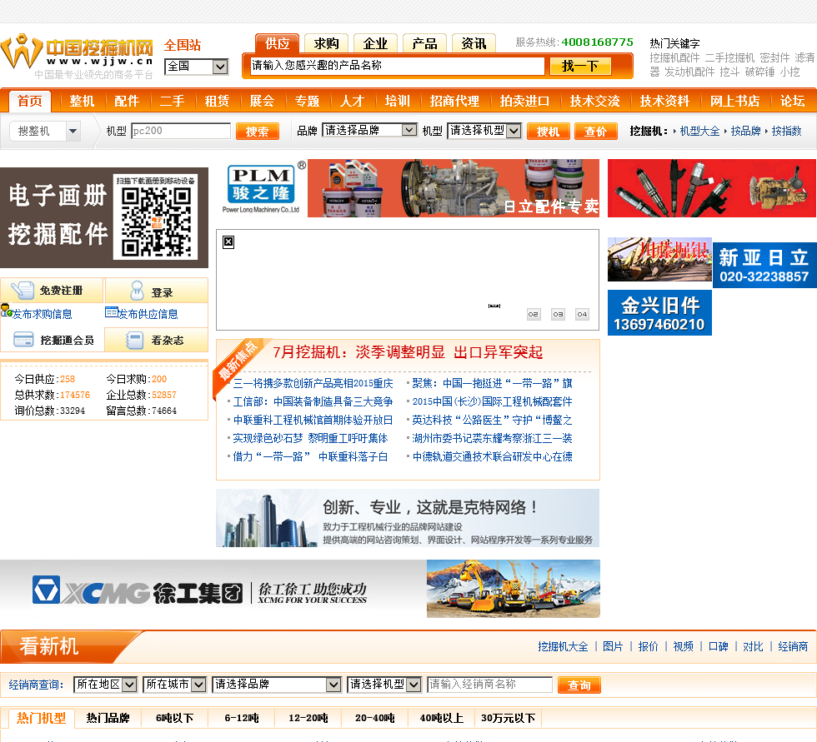Go to slide 02 in slideshow
The image size is (817, 742).
(x=533, y=314)
